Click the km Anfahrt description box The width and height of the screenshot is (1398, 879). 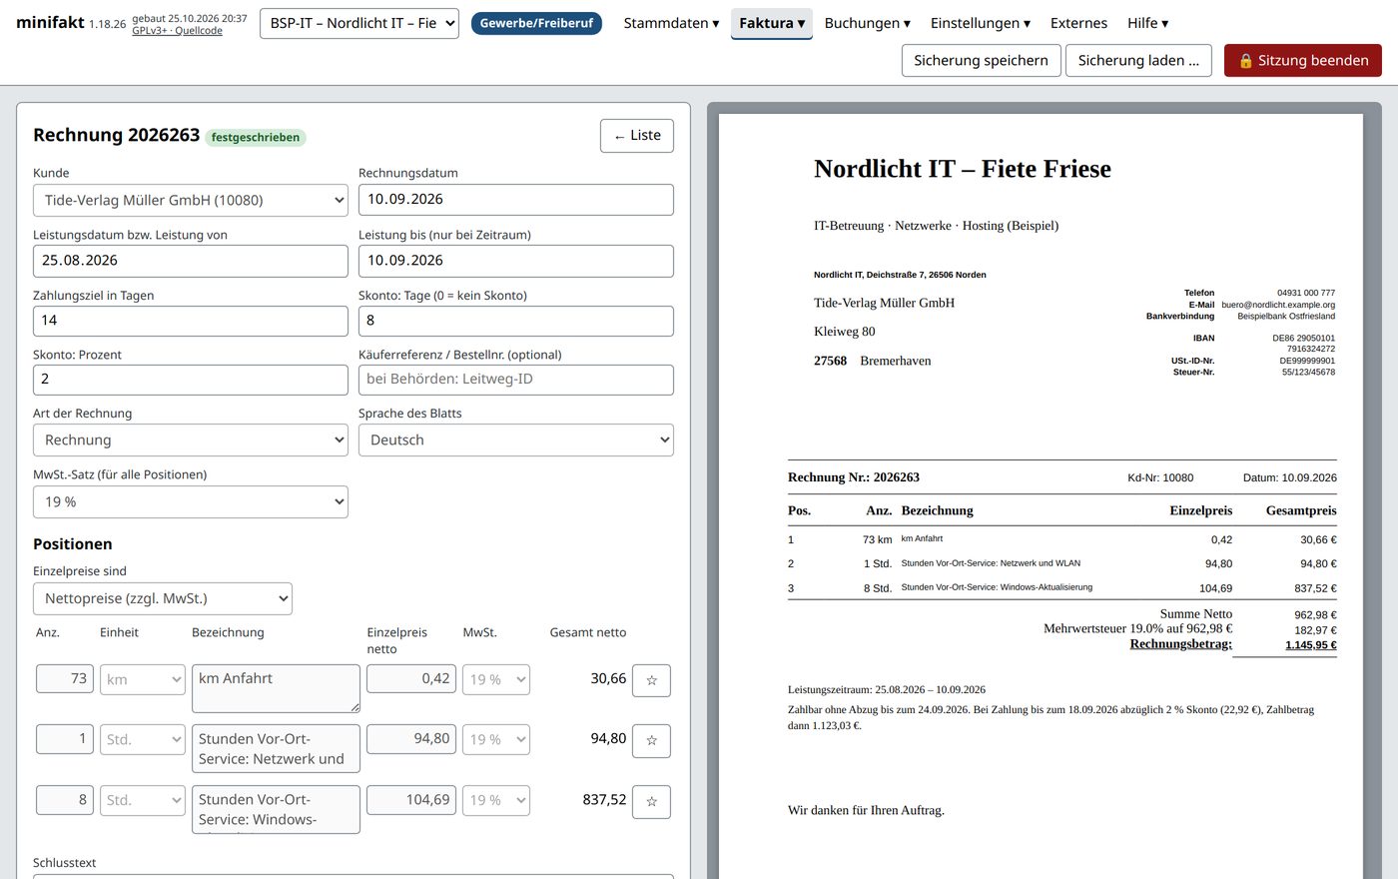click(x=276, y=689)
